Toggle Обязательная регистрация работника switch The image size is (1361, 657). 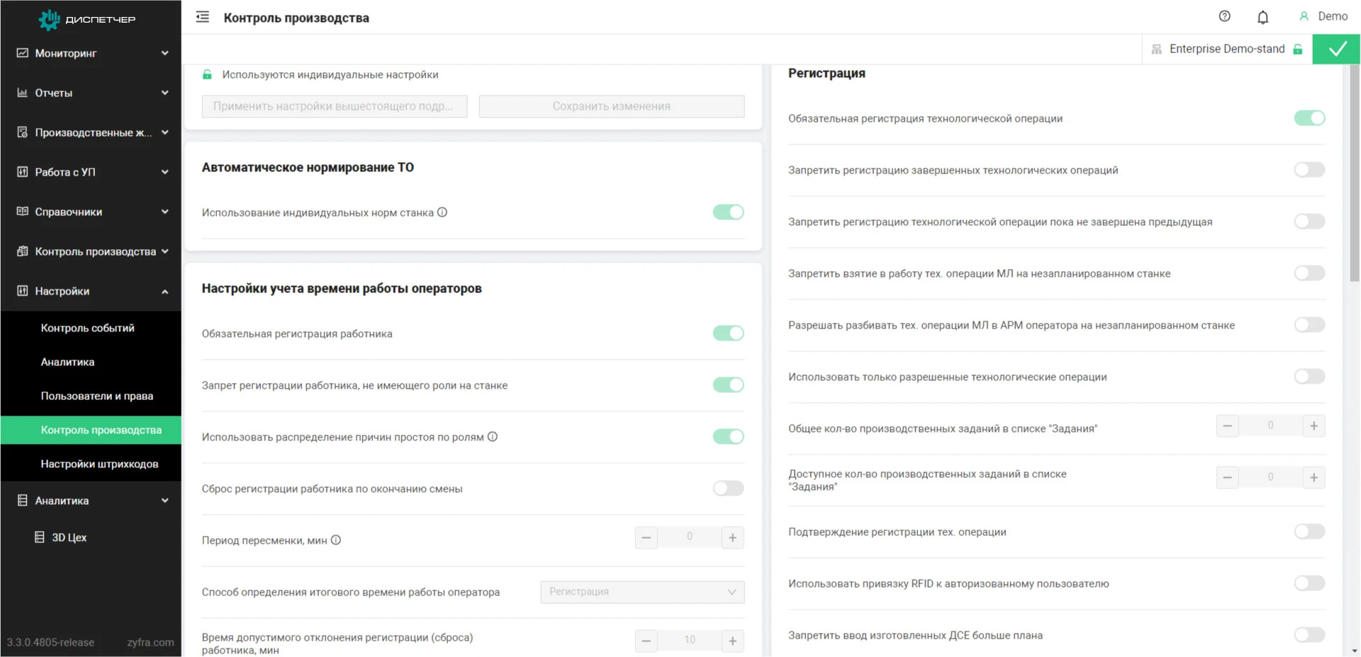728,333
